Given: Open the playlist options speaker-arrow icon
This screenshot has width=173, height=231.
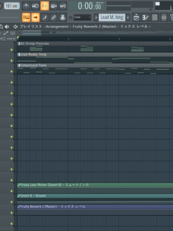Looking at the screenshot, I should coord(15,27).
